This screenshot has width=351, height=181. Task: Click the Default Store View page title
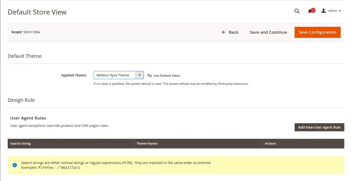click(x=37, y=12)
